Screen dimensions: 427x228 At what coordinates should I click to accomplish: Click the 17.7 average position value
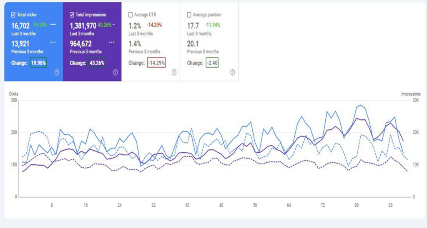[x=192, y=25]
